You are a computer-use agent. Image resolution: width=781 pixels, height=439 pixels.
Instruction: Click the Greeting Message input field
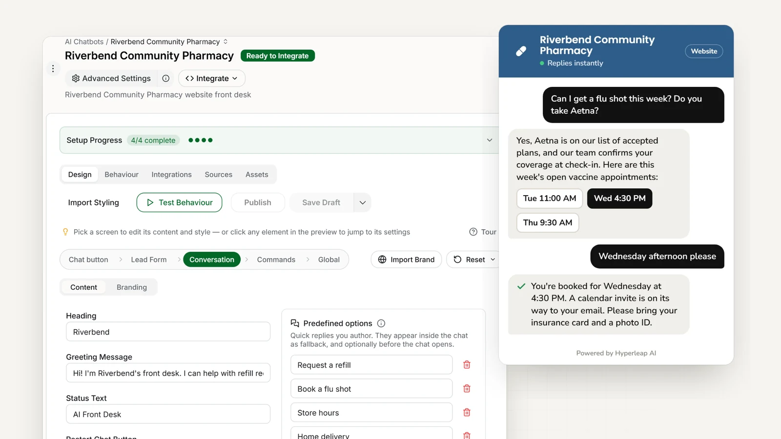point(168,373)
